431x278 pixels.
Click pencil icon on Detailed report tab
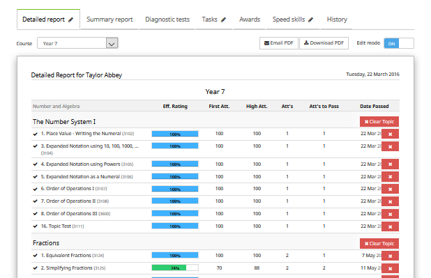point(71,20)
